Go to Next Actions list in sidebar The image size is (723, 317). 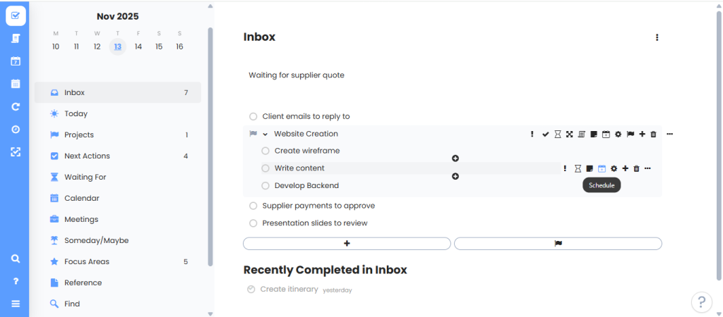point(87,156)
